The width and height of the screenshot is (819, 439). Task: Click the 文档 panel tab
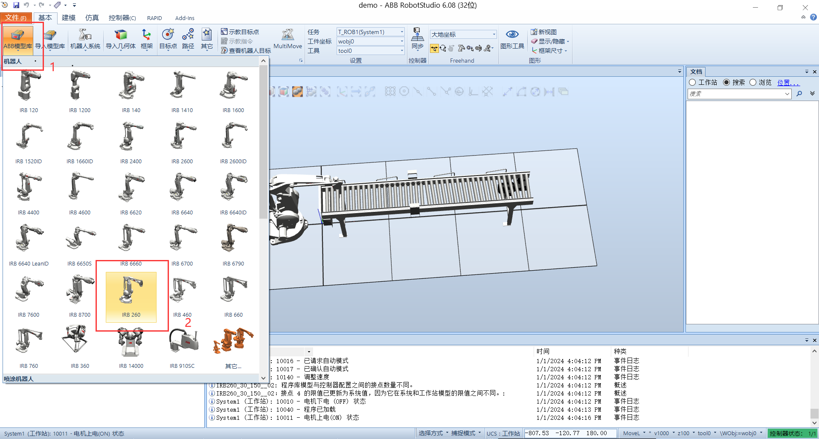(696, 72)
